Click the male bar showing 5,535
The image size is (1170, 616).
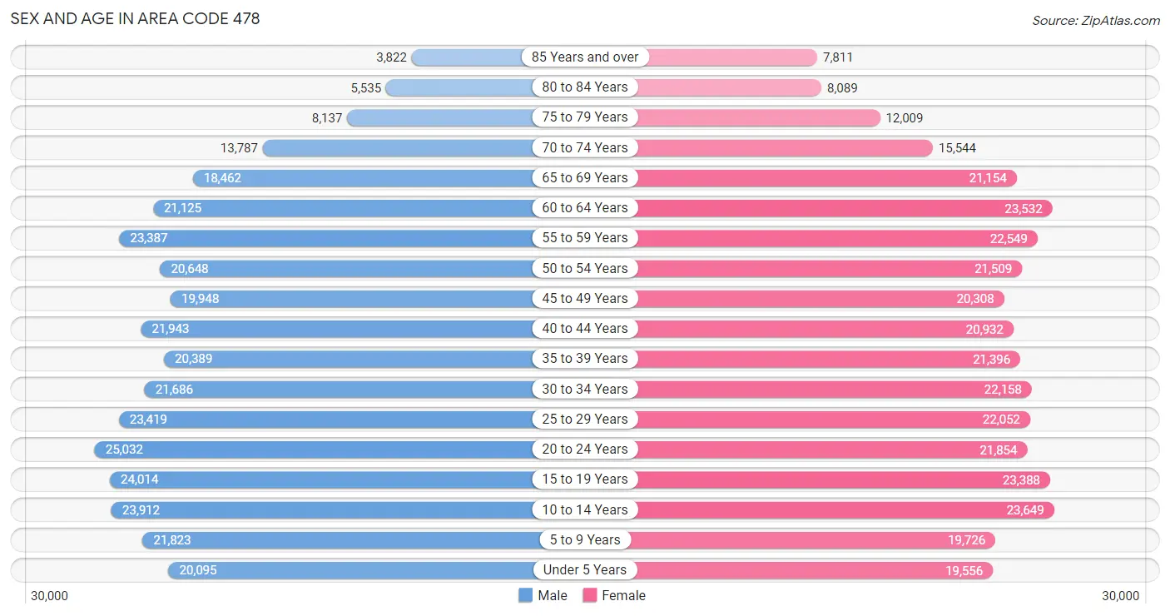[485, 87]
